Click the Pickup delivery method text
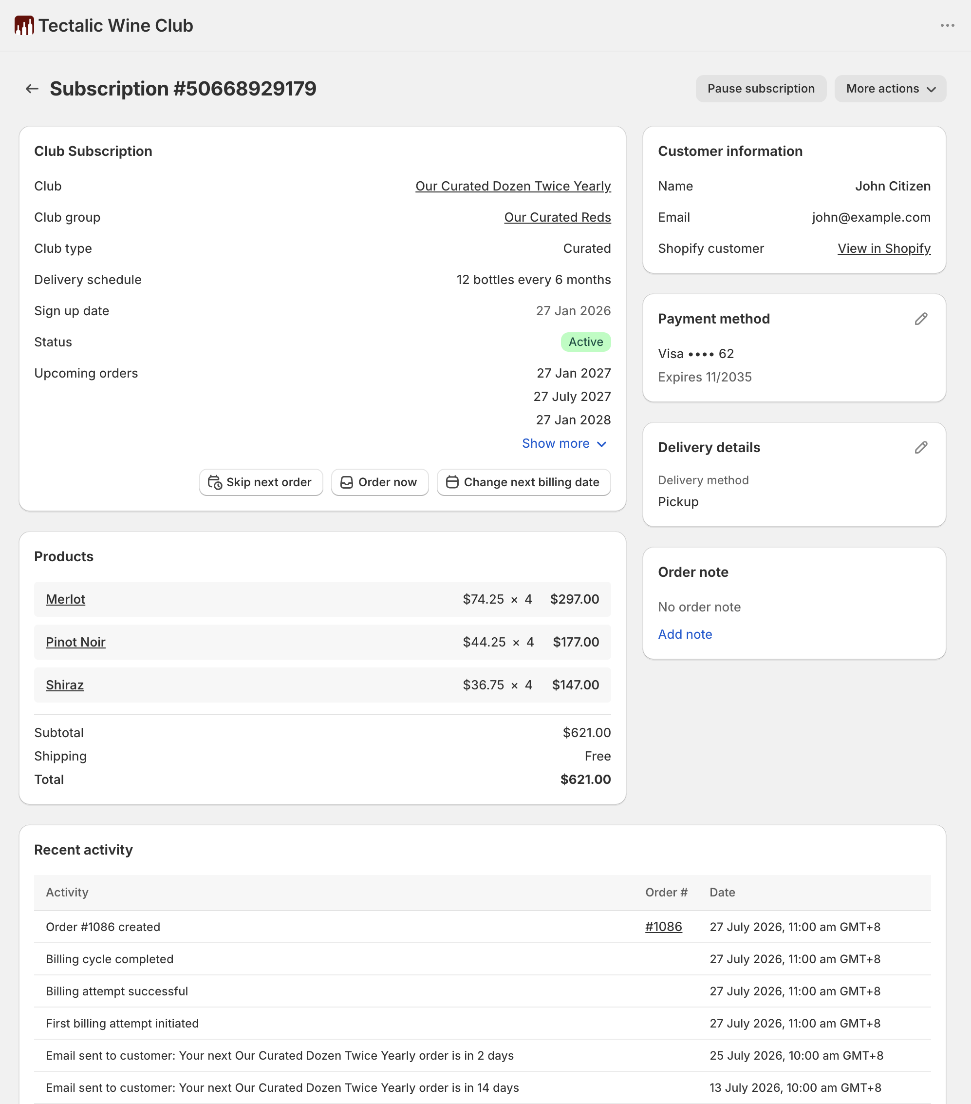 pyautogui.click(x=678, y=502)
